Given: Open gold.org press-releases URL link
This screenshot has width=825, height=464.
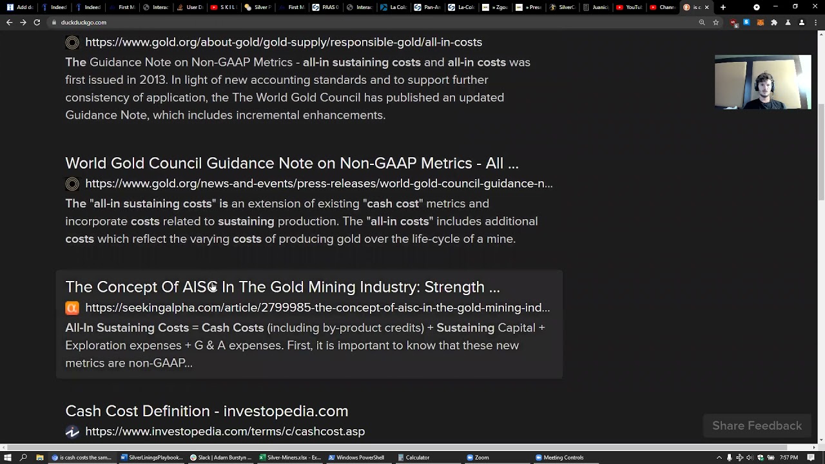Looking at the screenshot, I should click(319, 184).
